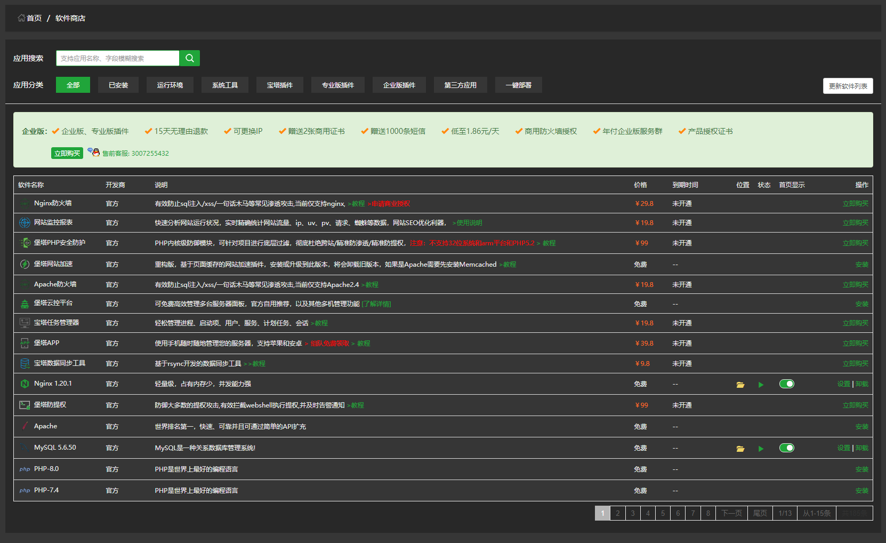Open the 系统工具 category
This screenshot has width=886, height=543.
click(x=225, y=85)
